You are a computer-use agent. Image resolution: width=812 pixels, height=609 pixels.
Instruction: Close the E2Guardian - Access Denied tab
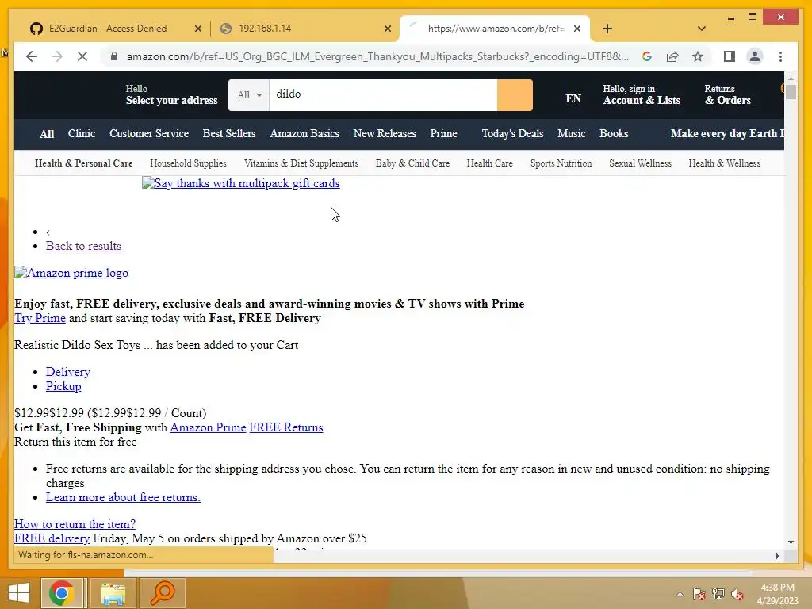pyautogui.click(x=197, y=29)
